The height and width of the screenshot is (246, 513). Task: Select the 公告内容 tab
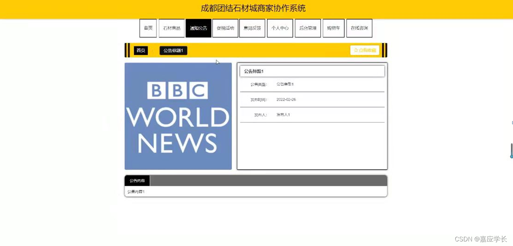coord(137,181)
